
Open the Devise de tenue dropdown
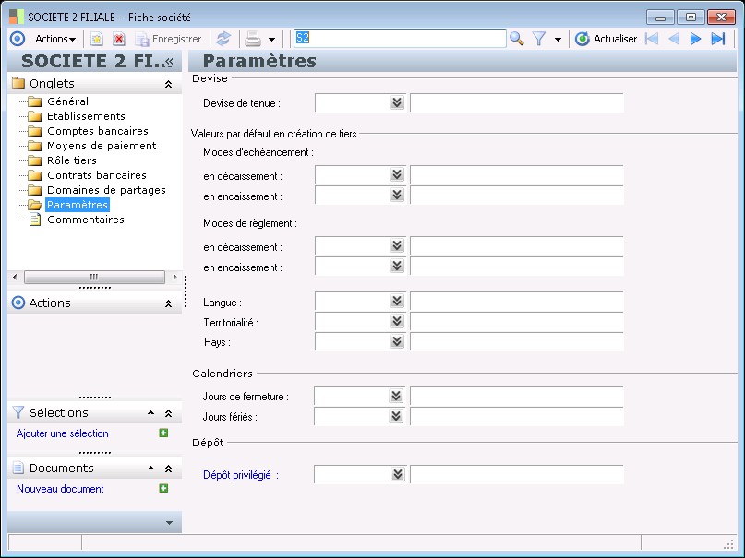tap(397, 102)
